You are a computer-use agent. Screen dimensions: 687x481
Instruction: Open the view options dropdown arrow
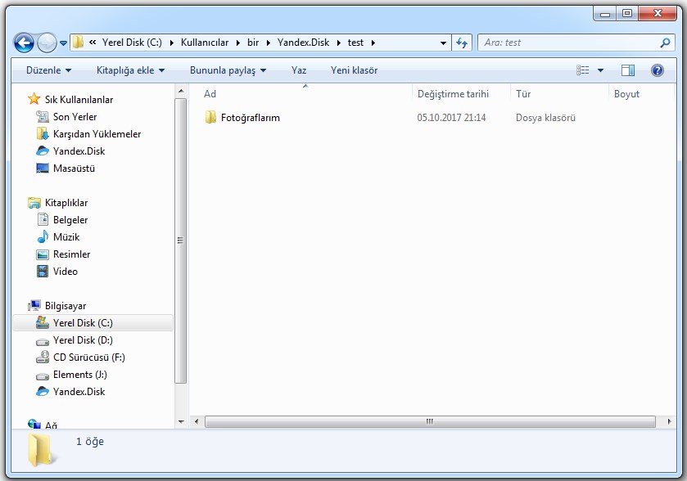pyautogui.click(x=601, y=70)
